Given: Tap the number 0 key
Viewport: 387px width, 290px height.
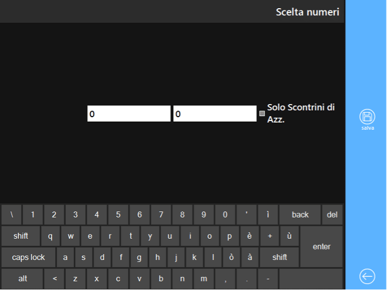Looking at the screenshot, I should tap(225, 215).
